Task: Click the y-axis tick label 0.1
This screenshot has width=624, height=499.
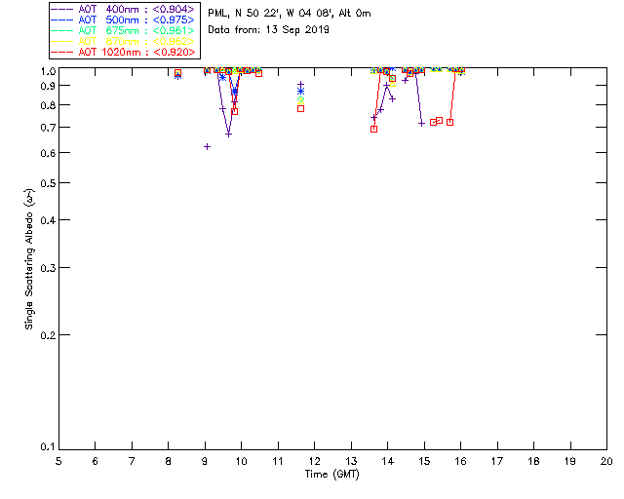Action: [48, 447]
